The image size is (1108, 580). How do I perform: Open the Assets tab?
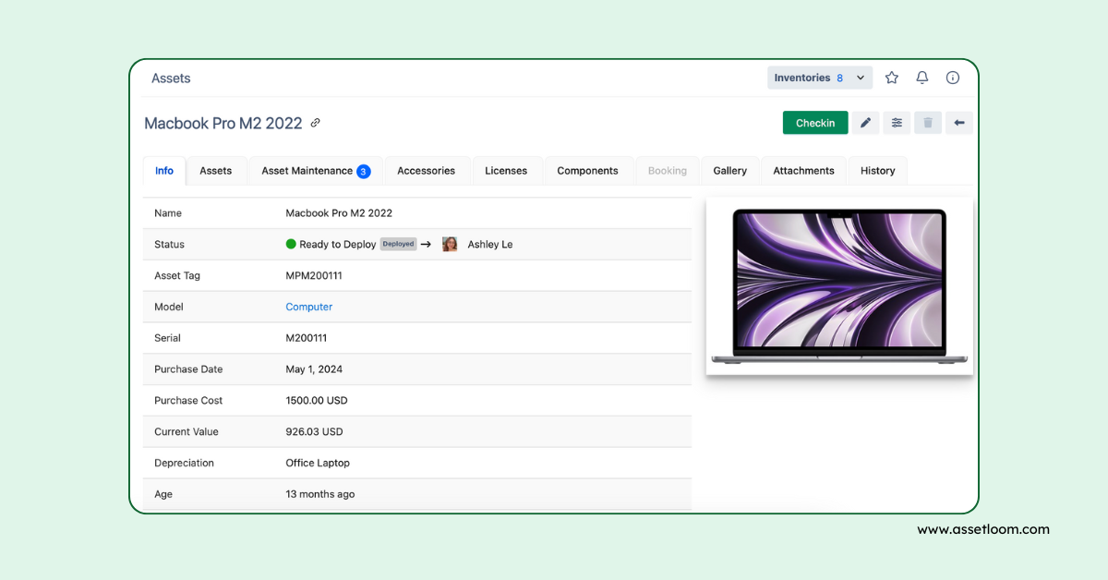coord(216,171)
